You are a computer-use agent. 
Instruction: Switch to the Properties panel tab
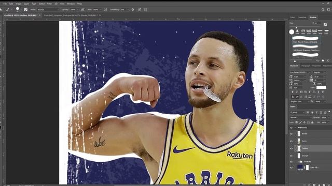click(x=316, y=66)
